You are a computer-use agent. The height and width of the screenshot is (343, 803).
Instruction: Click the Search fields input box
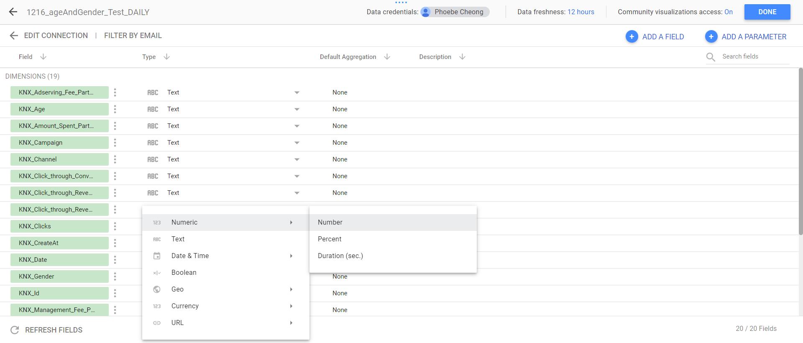pyautogui.click(x=753, y=56)
